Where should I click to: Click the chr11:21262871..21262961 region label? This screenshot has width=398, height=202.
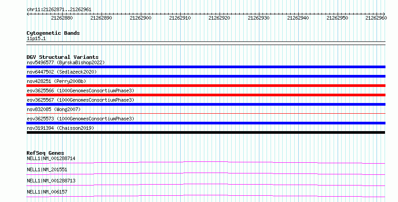click(59, 9)
